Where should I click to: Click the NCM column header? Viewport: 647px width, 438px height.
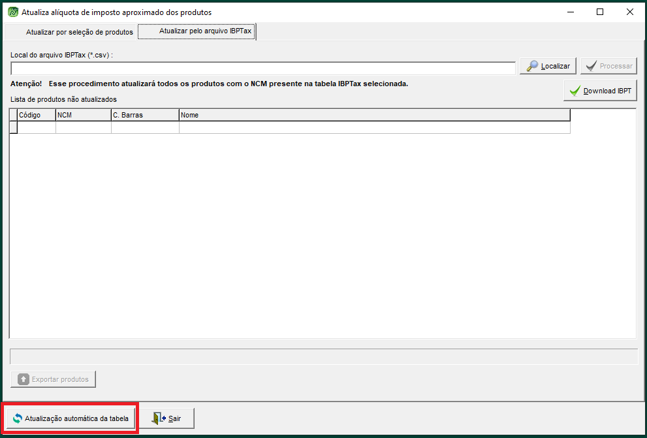tap(83, 115)
